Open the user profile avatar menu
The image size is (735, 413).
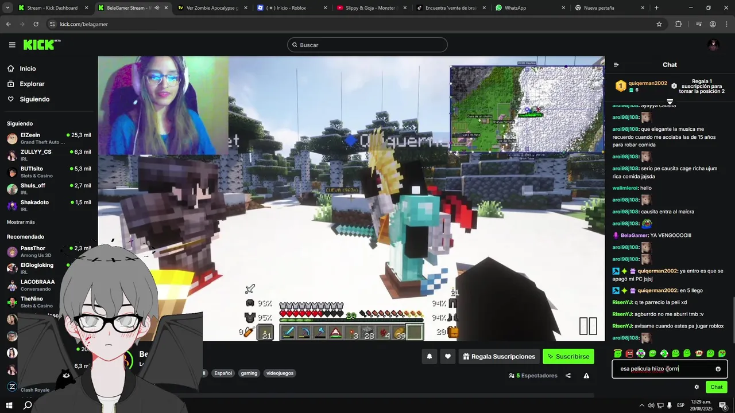(714, 45)
